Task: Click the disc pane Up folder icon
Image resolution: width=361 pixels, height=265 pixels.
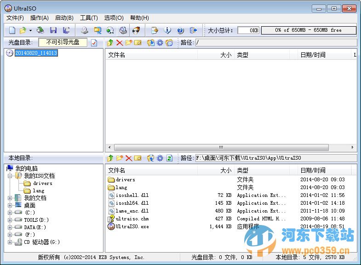Action: (110, 43)
